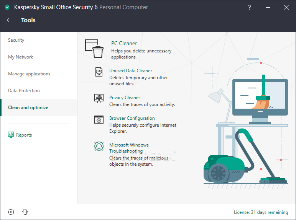
Task: Start Privacy Cleaner
Action: [125, 98]
